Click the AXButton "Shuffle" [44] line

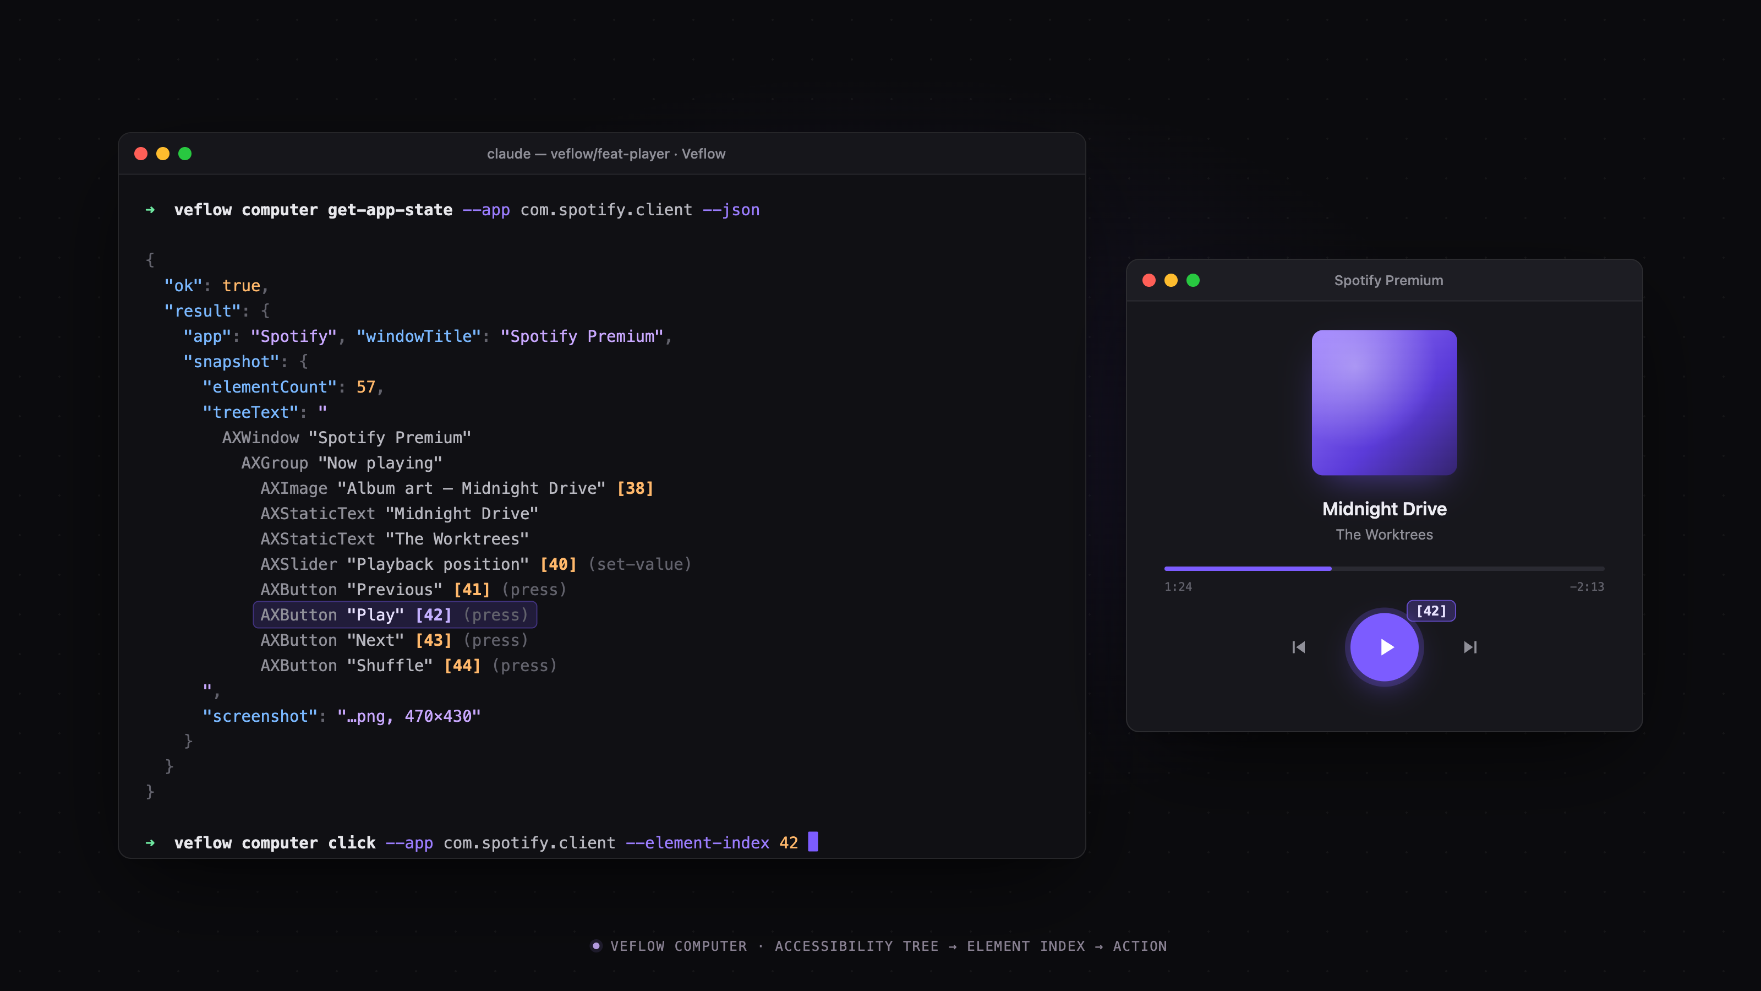click(x=408, y=666)
